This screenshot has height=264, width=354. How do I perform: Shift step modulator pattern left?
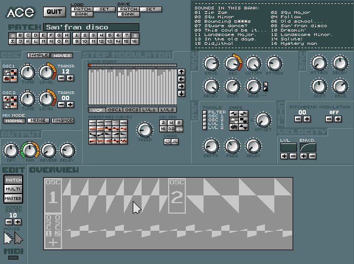[181, 79]
